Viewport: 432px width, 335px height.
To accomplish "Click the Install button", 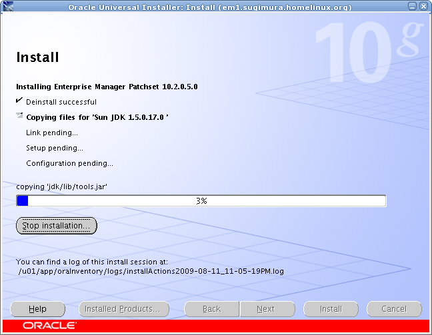I will coord(331,309).
